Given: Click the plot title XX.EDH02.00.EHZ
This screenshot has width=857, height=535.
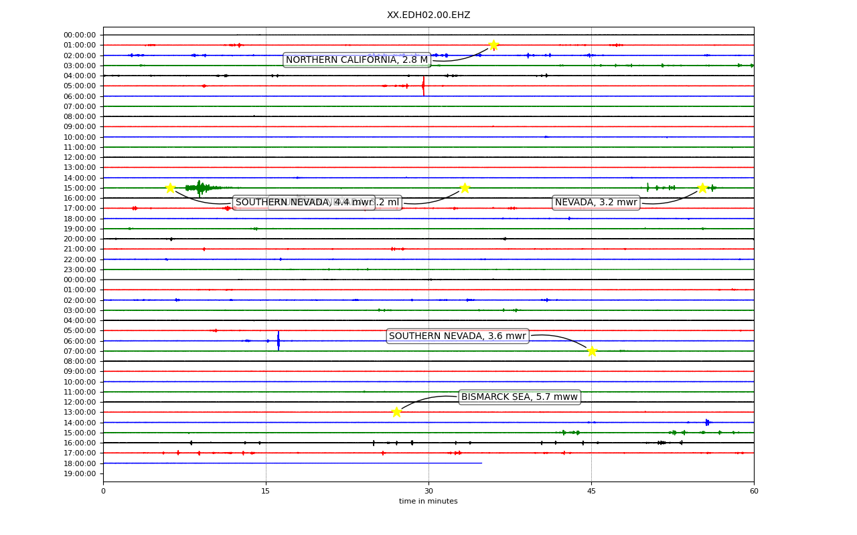Looking at the screenshot, I should click(428, 15).
